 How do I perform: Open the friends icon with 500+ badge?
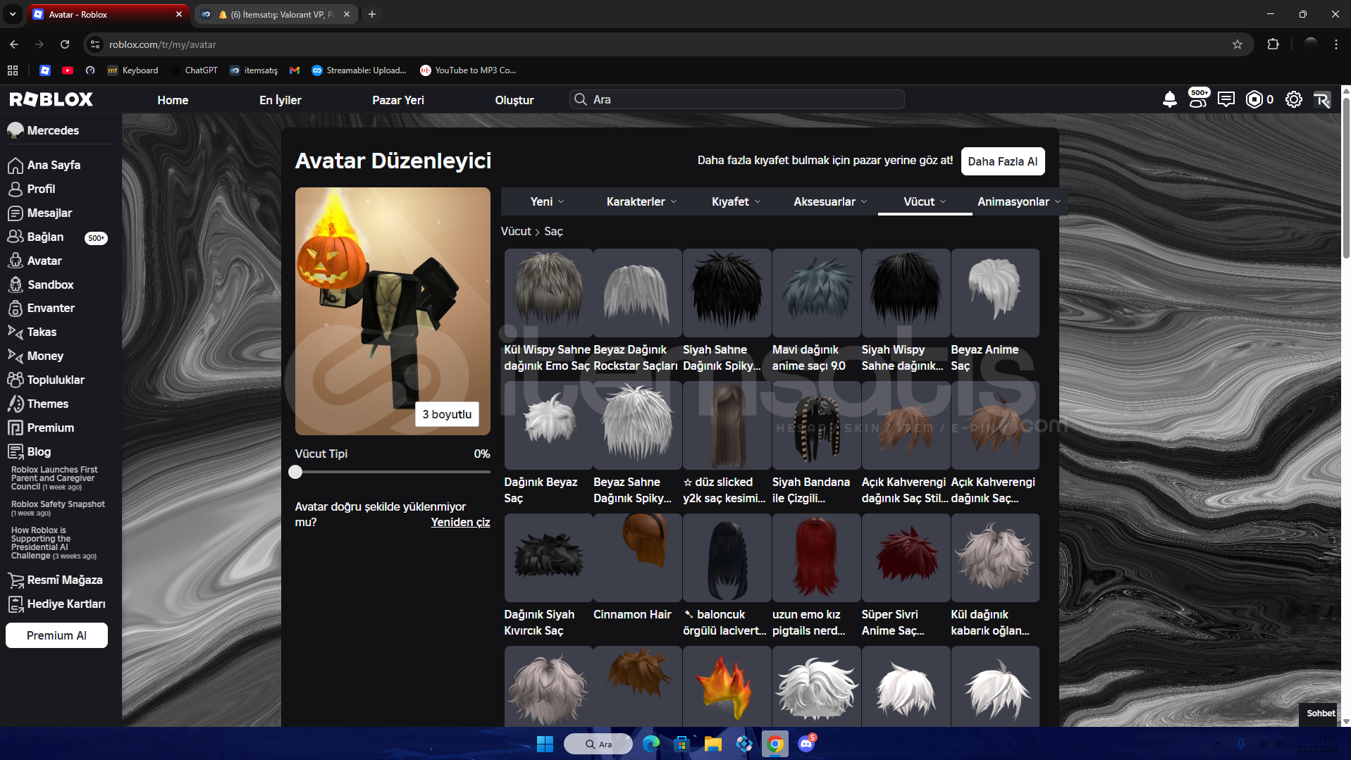click(1197, 99)
